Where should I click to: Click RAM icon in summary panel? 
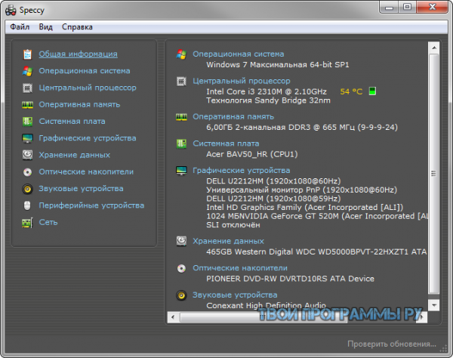(x=181, y=117)
